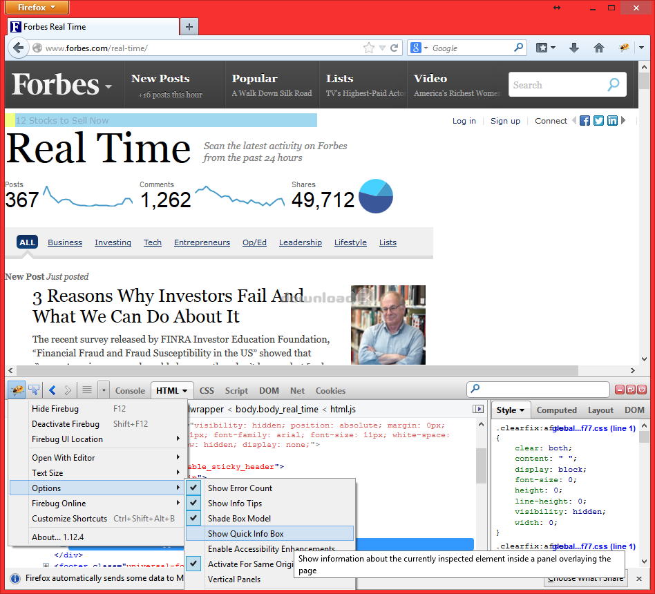This screenshot has height=594, width=655.
Task: Click the Firebug bug icon in the panel toolbar
Action: tap(17, 390)
